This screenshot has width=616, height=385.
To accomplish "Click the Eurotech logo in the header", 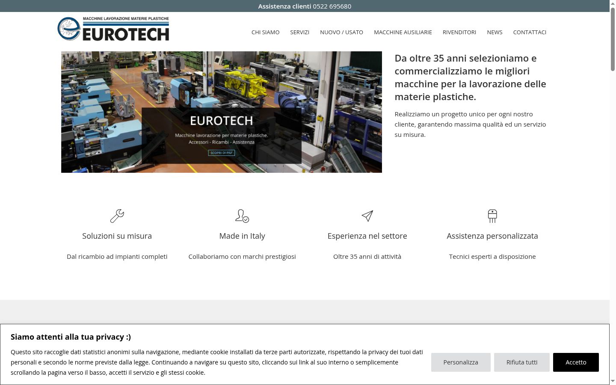I will (x=113, y=29).
